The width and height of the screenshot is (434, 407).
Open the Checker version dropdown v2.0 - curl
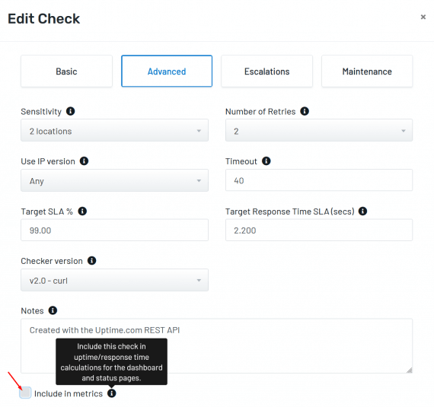pyautogui.click(x=114, y=280)
